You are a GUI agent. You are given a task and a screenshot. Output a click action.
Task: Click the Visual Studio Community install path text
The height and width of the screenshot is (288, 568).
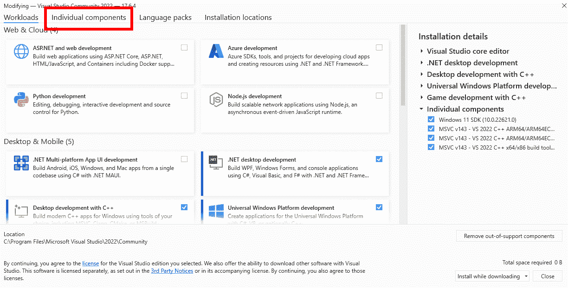[x=76, y=242]
